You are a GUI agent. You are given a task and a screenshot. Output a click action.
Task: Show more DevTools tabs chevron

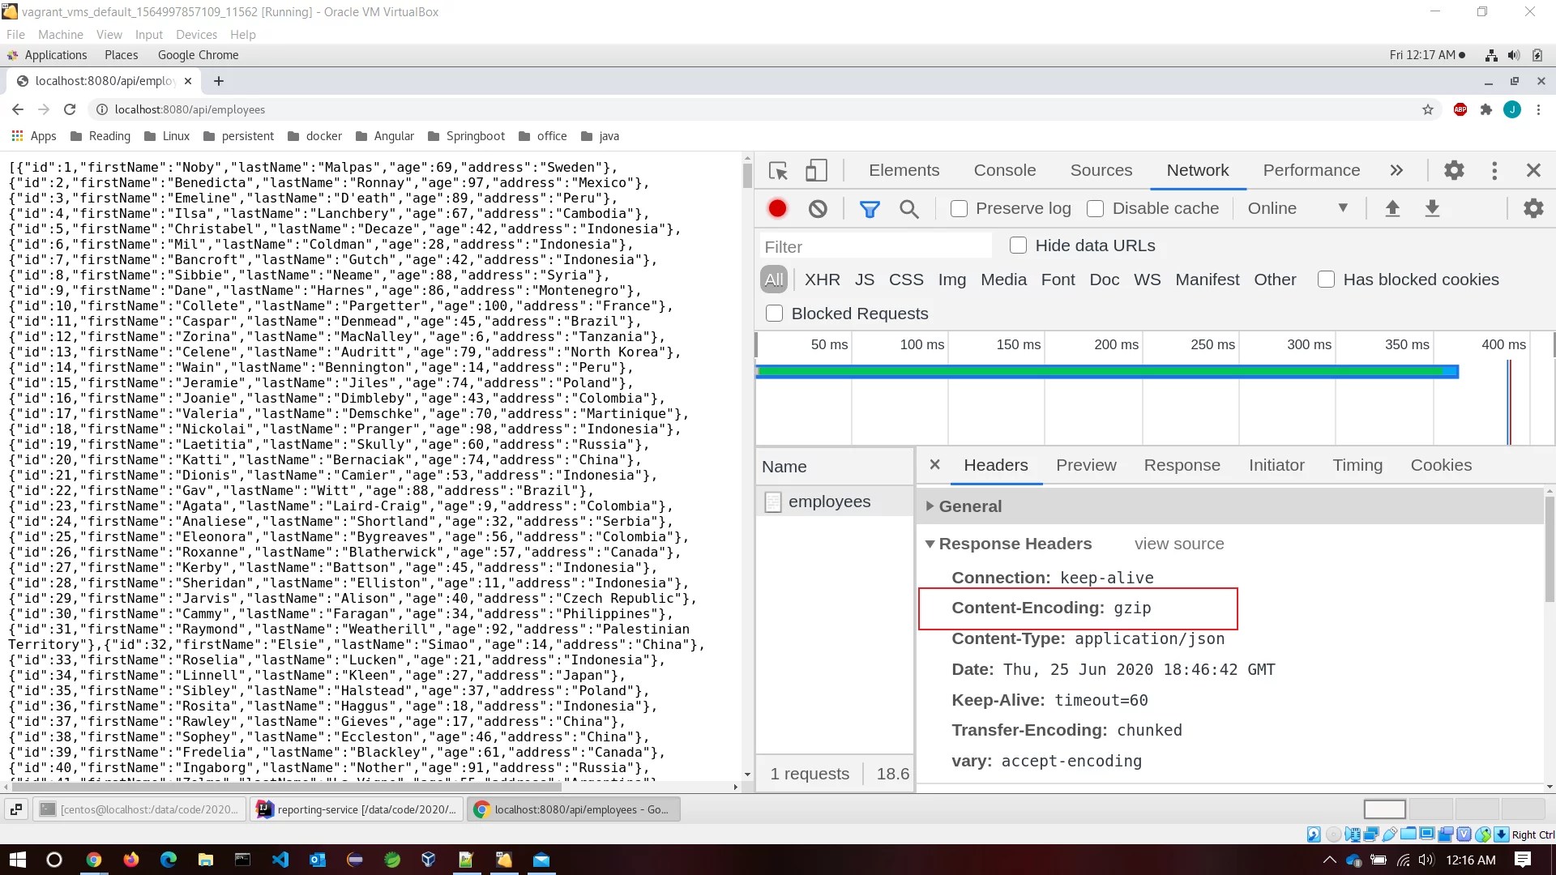(1396, 171)
